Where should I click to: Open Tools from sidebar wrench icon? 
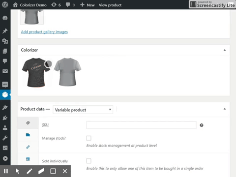5,138
